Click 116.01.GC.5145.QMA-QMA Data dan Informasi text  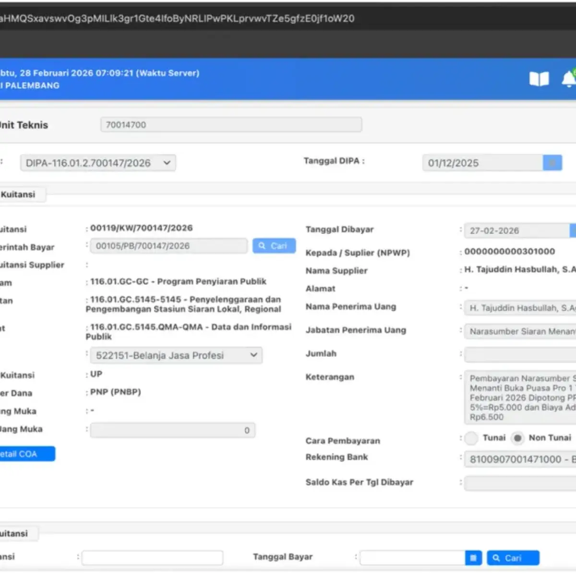189,332
